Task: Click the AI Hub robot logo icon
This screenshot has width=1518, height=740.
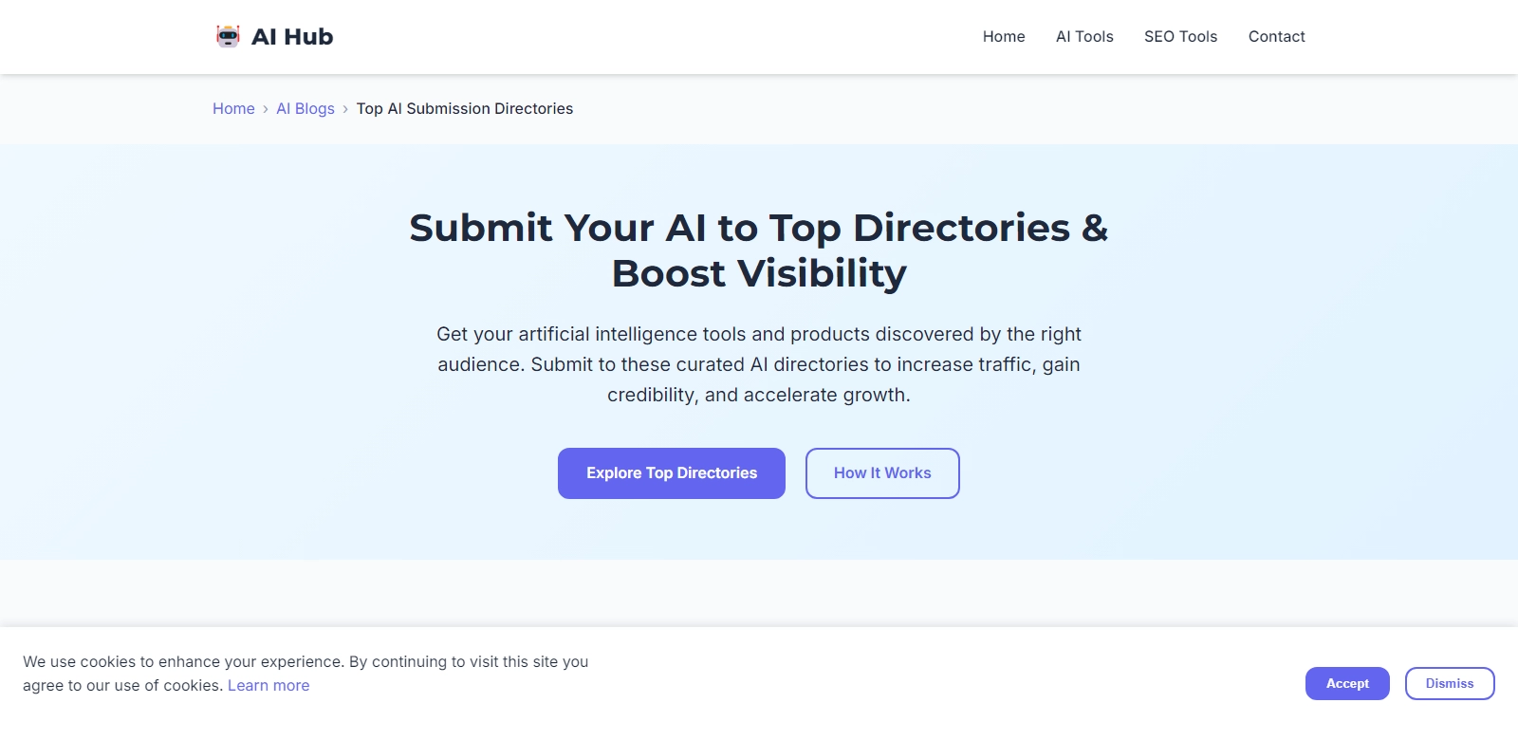Action: [230, 36]
